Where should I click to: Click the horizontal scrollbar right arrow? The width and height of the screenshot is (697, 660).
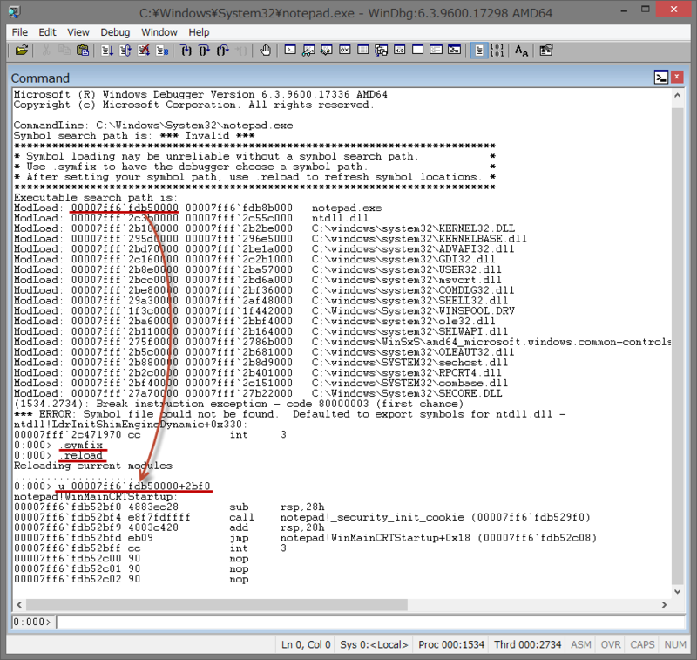coord(664,605)
